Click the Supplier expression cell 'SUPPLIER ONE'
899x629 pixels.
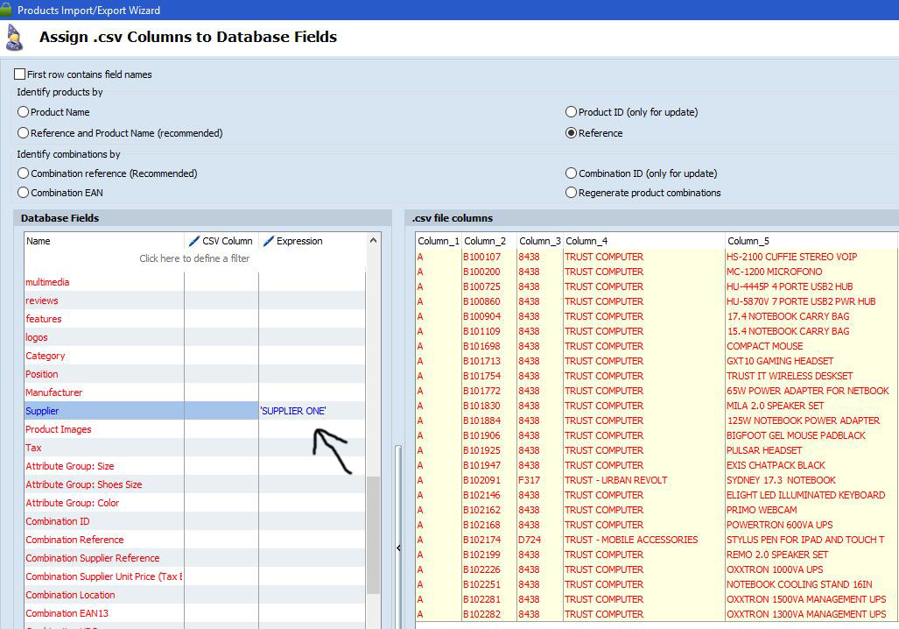pos(293,412)
